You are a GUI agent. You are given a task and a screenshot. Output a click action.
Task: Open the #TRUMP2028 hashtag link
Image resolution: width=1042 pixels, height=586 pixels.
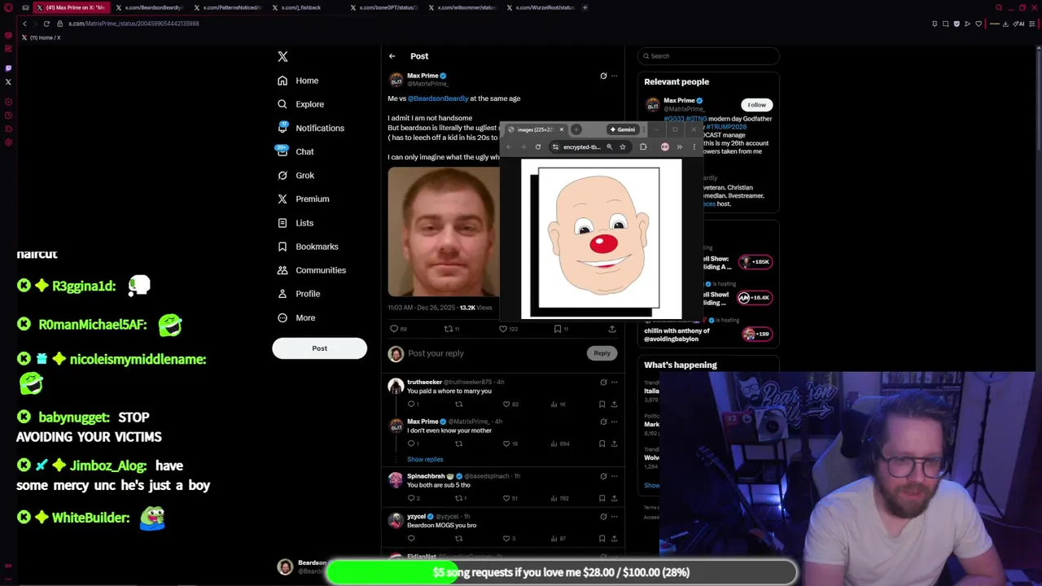click(x=727, y=127)
